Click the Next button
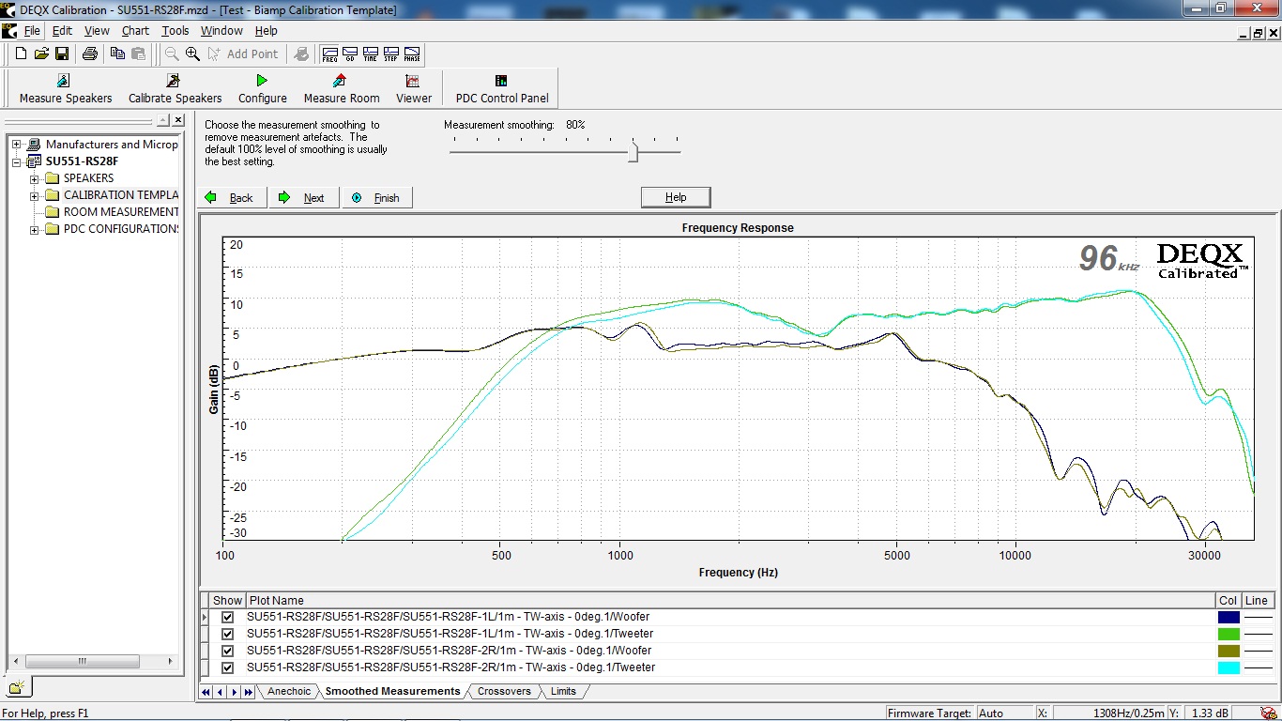Viewport: 1282px width, 721px height. (303, 197)
